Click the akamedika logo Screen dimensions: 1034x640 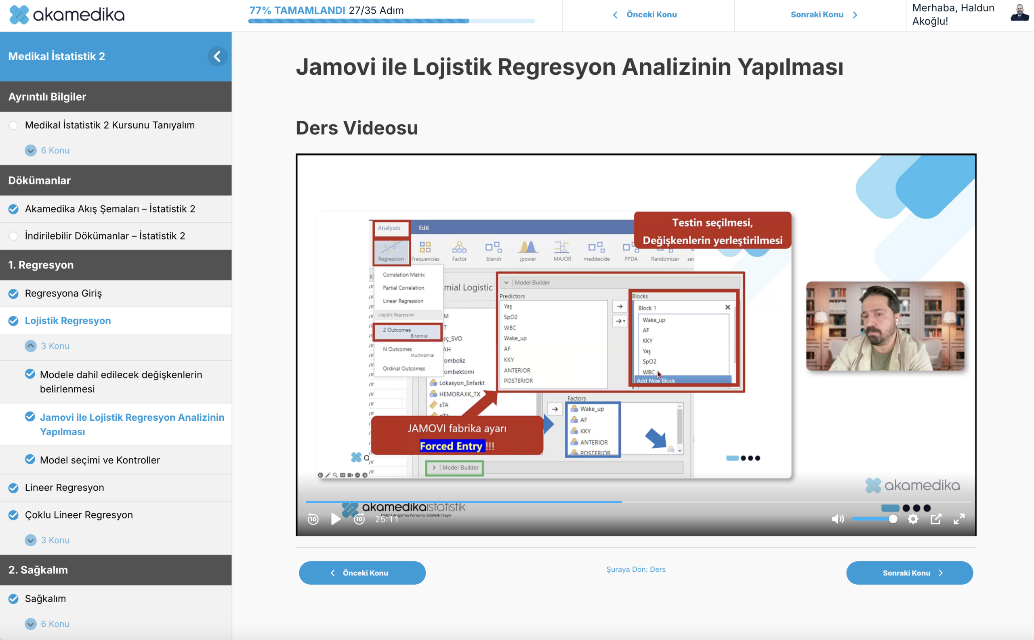pyautogui.click(x=67, y=15)
